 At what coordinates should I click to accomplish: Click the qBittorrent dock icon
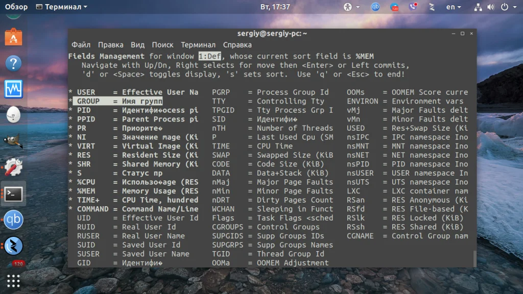tap(13, 219)
